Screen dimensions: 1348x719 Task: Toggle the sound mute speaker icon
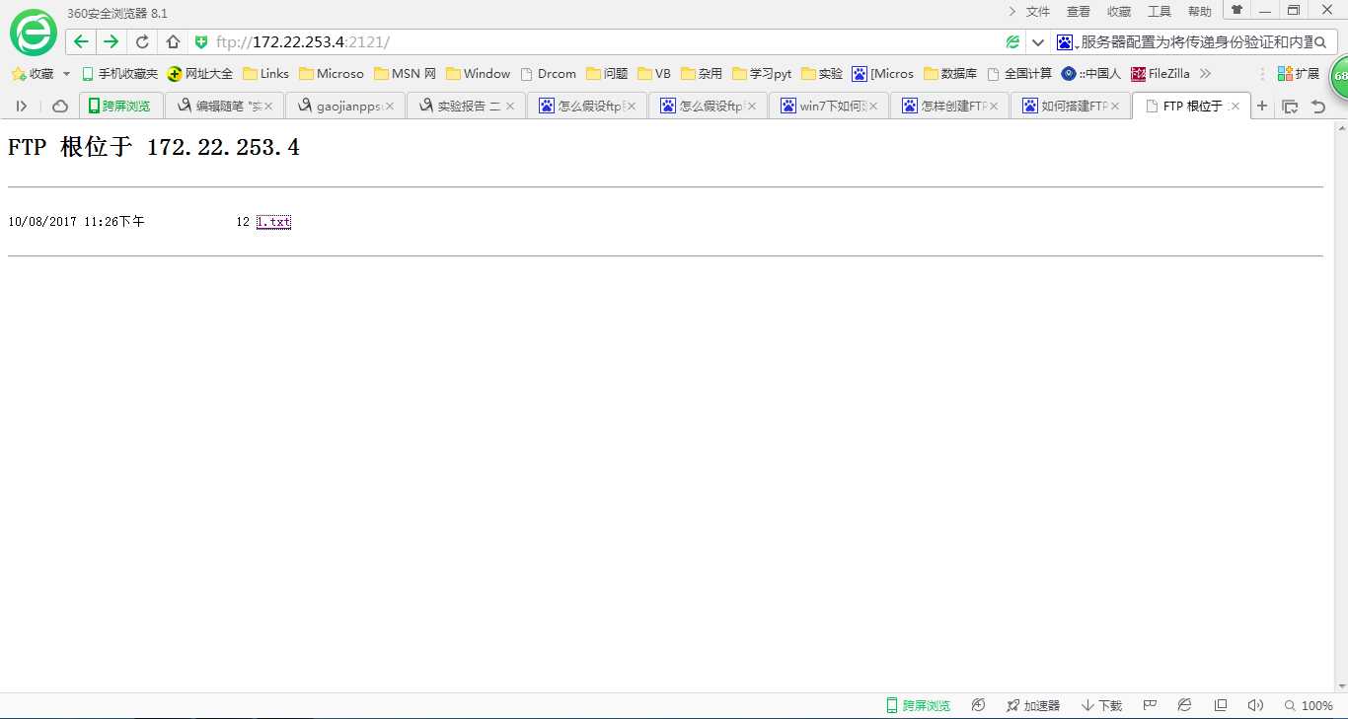[1255, 705]
